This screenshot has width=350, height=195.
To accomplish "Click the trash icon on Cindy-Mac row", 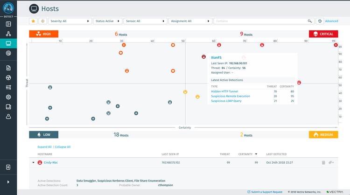I will point(323,162).
